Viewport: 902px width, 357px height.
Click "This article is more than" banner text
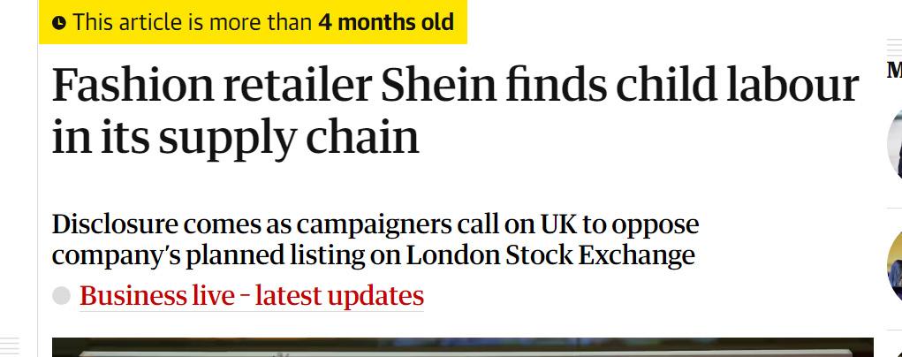pyautogui.click(x=193, y=22)
